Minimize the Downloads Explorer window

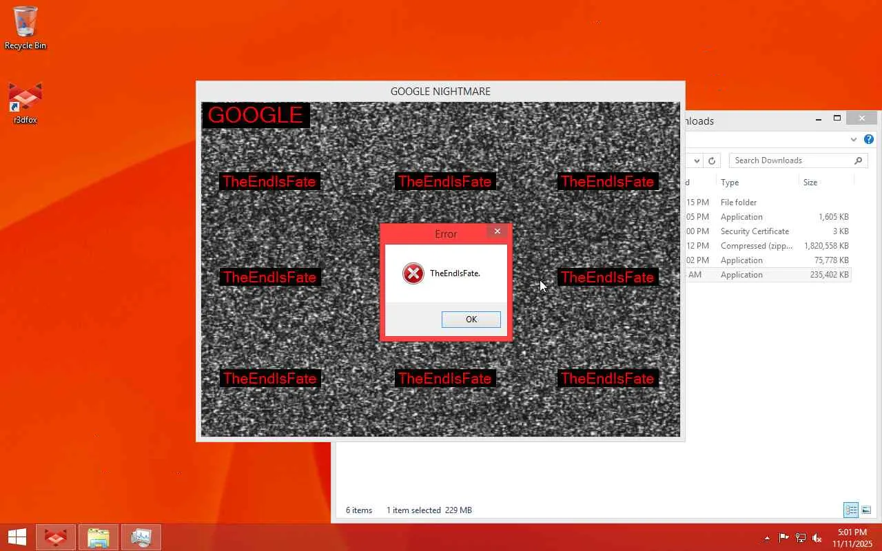819,118
